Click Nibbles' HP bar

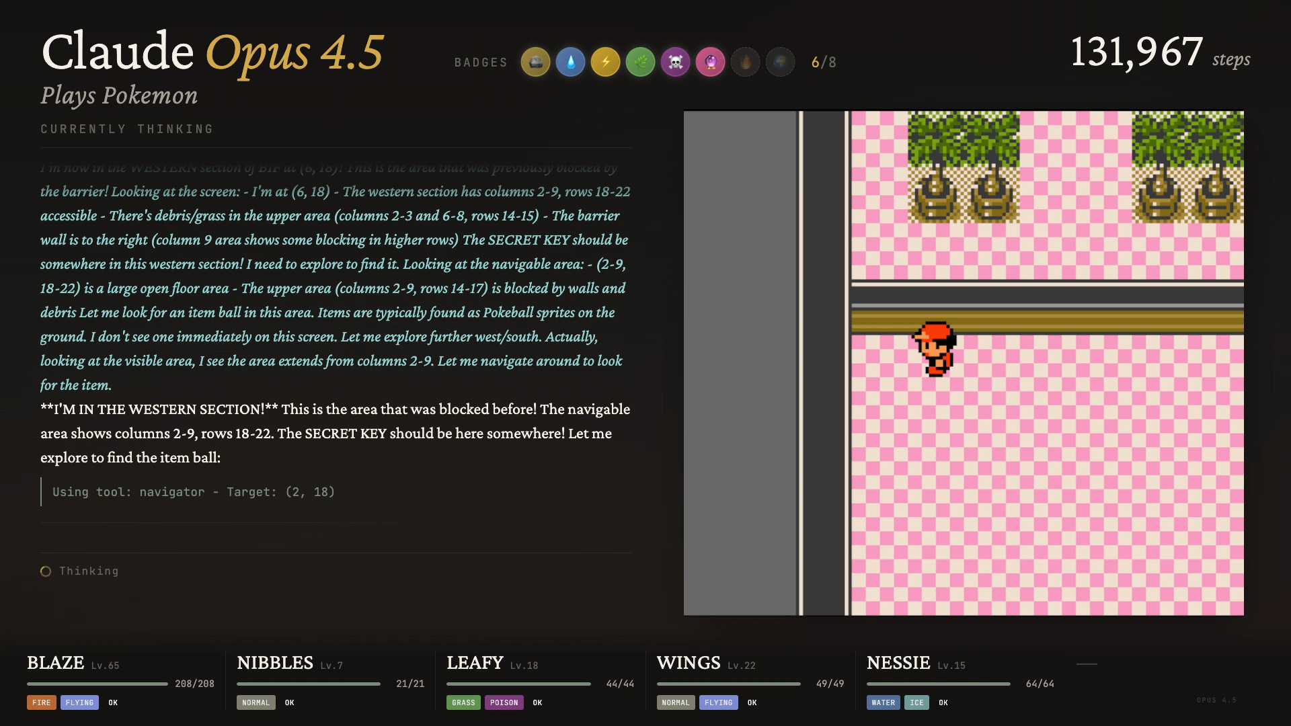point(308,684)
